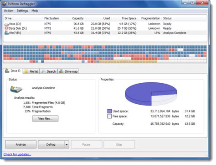Follow the Check for updates link
The height and width of the screenshot is (165, 216).
[17, 154]
